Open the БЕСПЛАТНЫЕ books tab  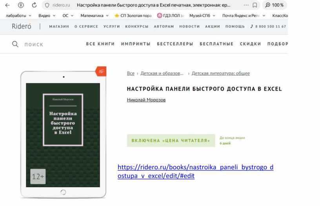tap(216, 44)
